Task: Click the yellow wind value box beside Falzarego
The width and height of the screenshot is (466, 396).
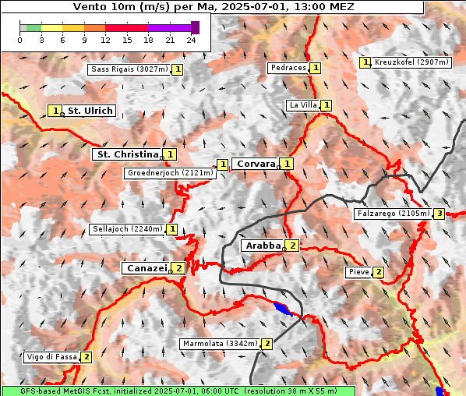Action: coord(440,214)
